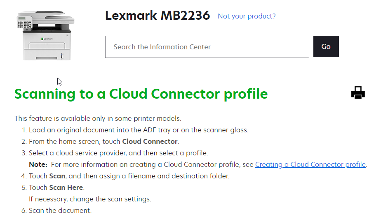Viewport: 388px width, 224px height.
Task: Click step 3 about selecting a cloud service provider
Action: coord(118,153)
